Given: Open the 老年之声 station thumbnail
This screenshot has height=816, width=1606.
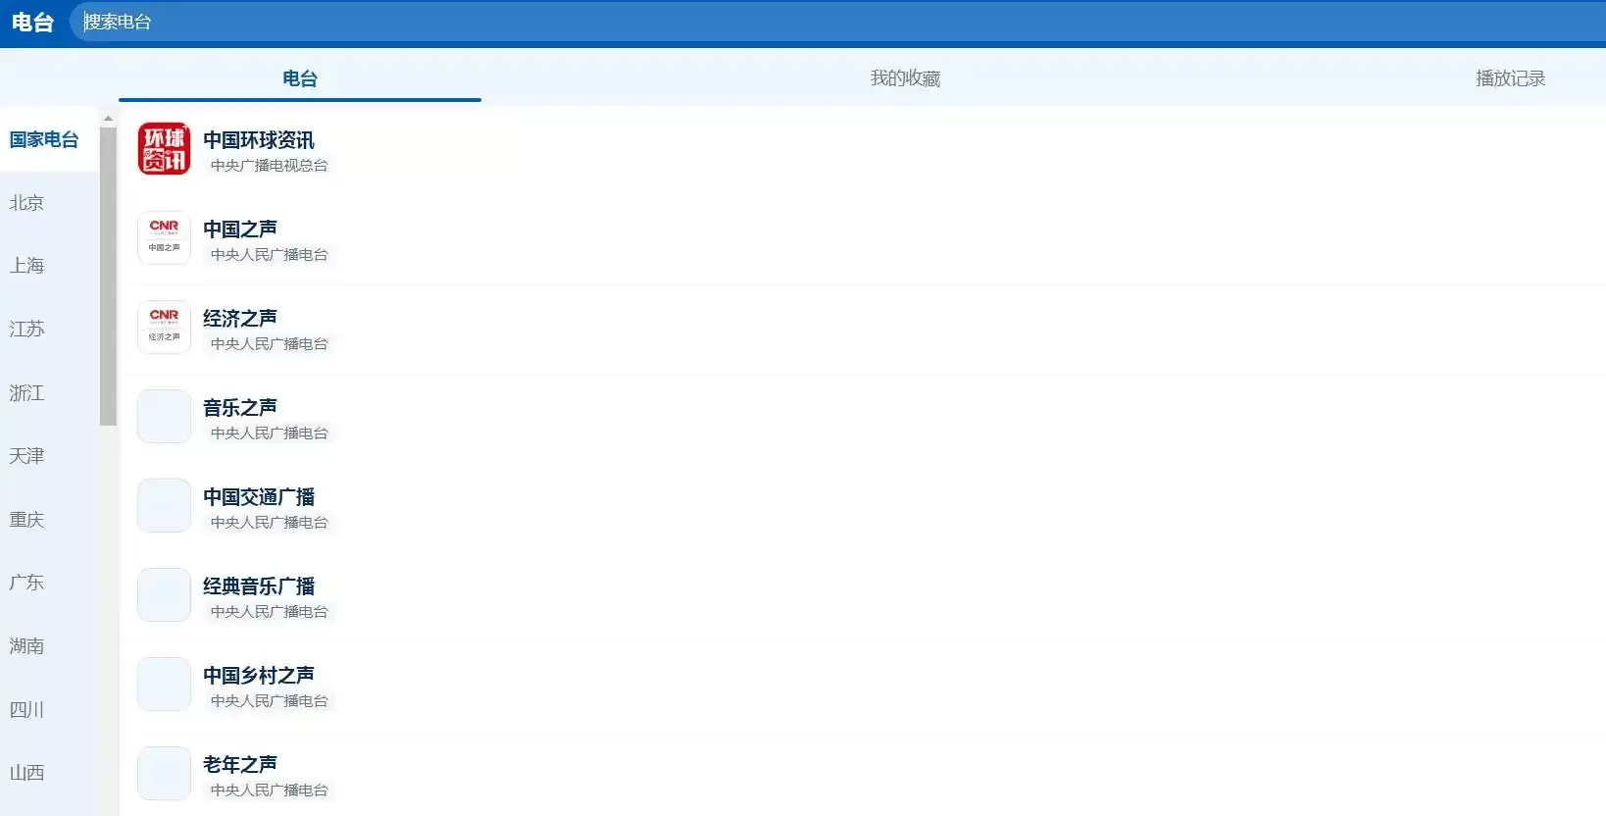Looking at the screenshot, I should tap(164, 774).
